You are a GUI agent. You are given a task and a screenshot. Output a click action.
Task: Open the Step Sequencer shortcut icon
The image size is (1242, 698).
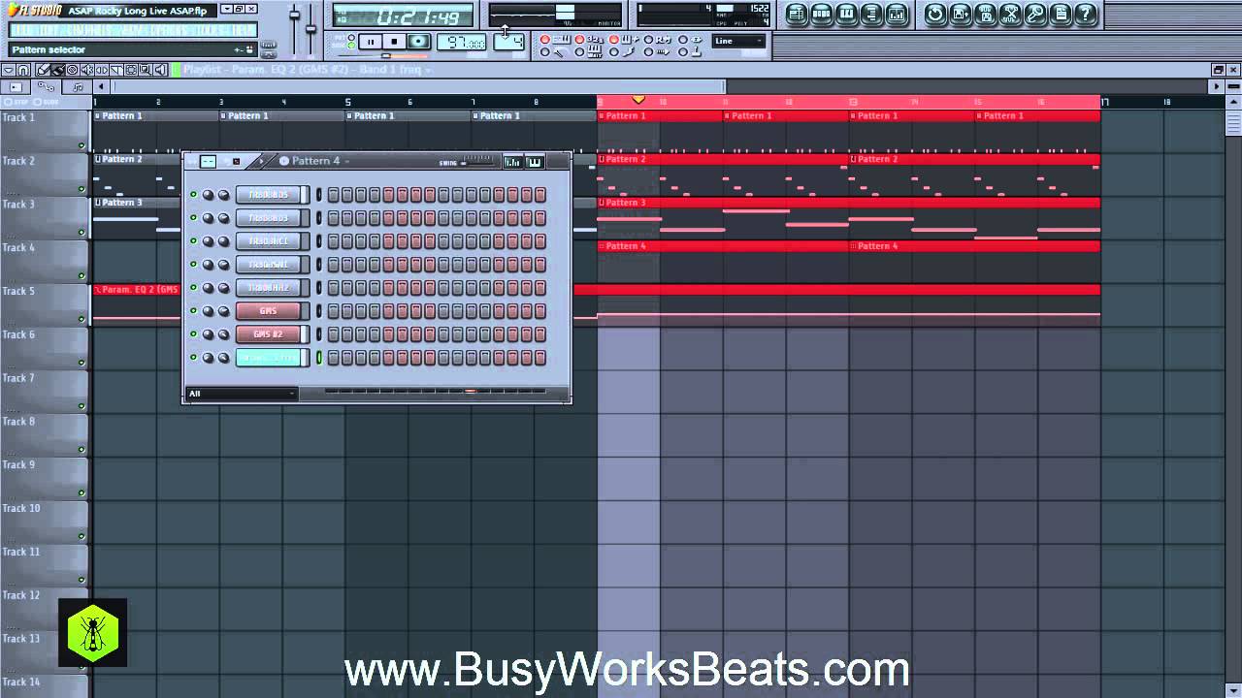click(822, 15)
